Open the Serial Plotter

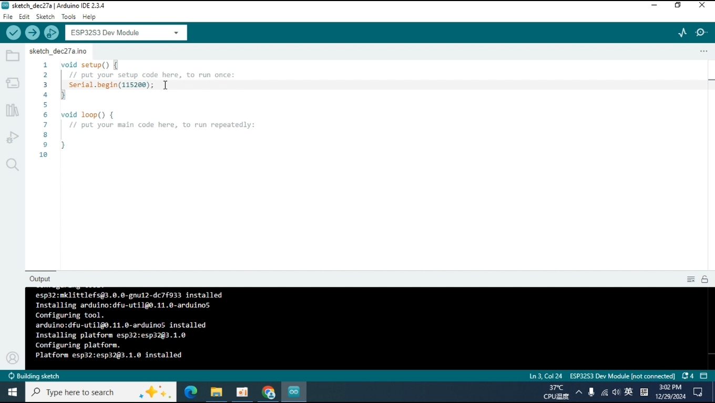click(x=682, y=33)
